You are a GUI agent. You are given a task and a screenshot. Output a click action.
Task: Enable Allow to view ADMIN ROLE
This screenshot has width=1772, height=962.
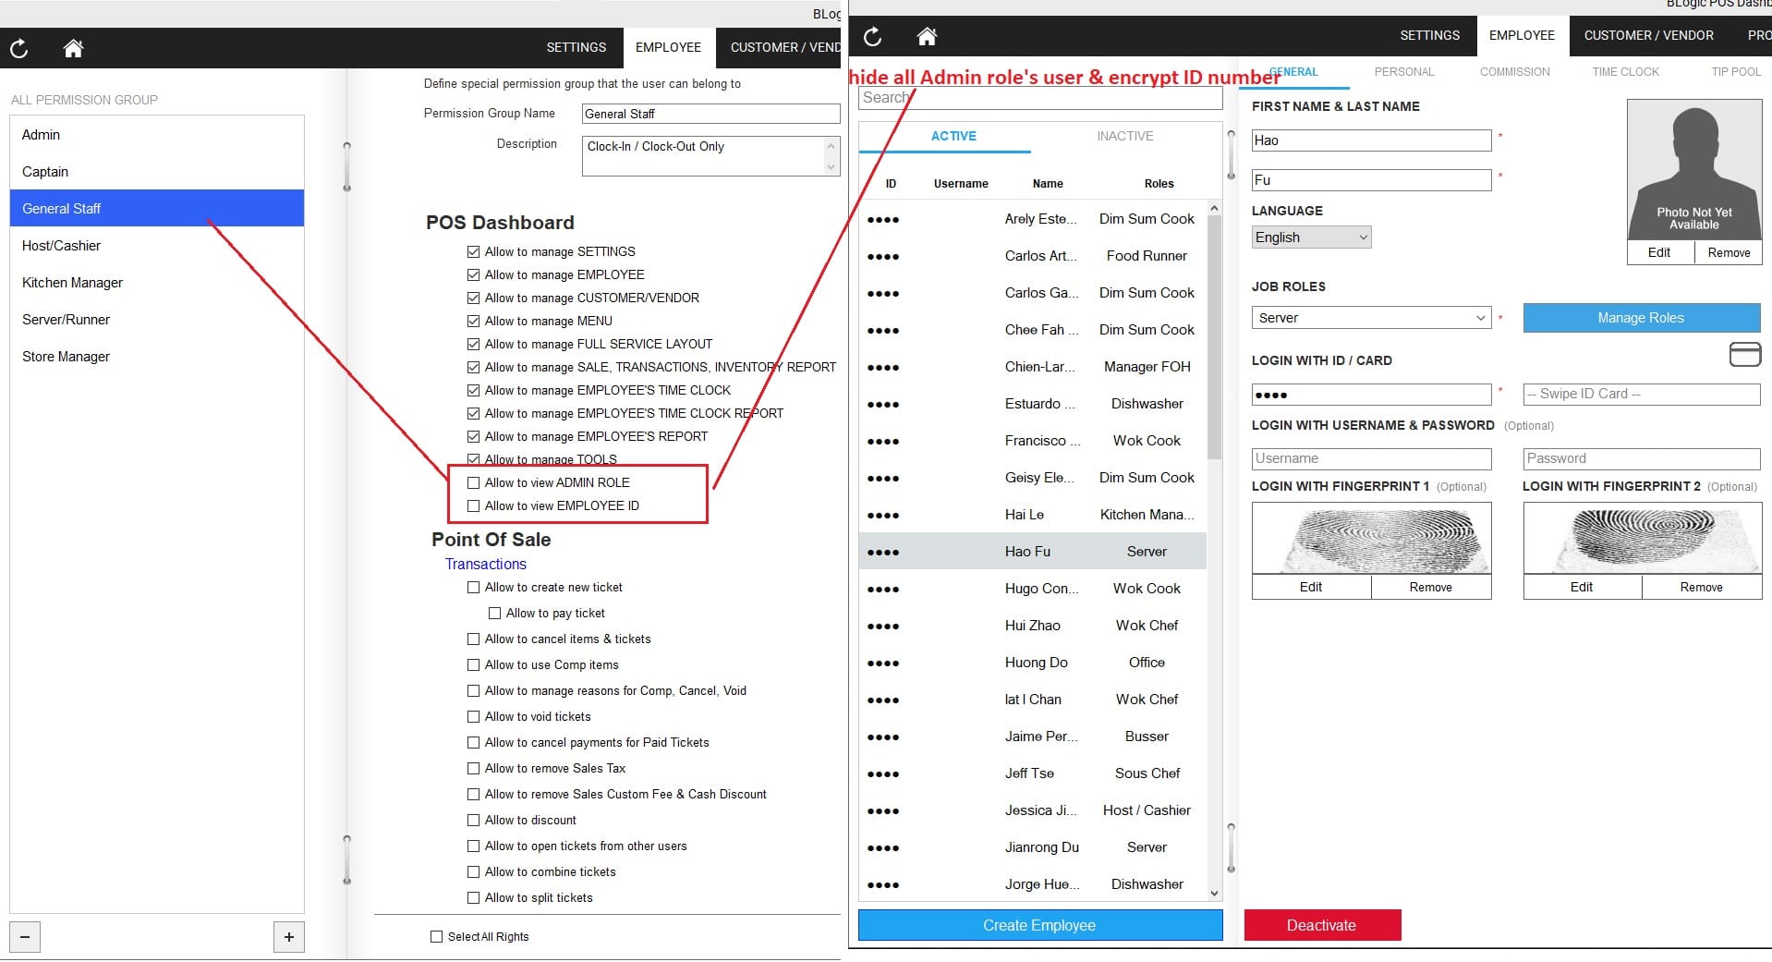[474, 482]
